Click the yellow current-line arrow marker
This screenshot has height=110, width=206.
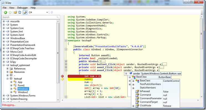tap(62, 79)
